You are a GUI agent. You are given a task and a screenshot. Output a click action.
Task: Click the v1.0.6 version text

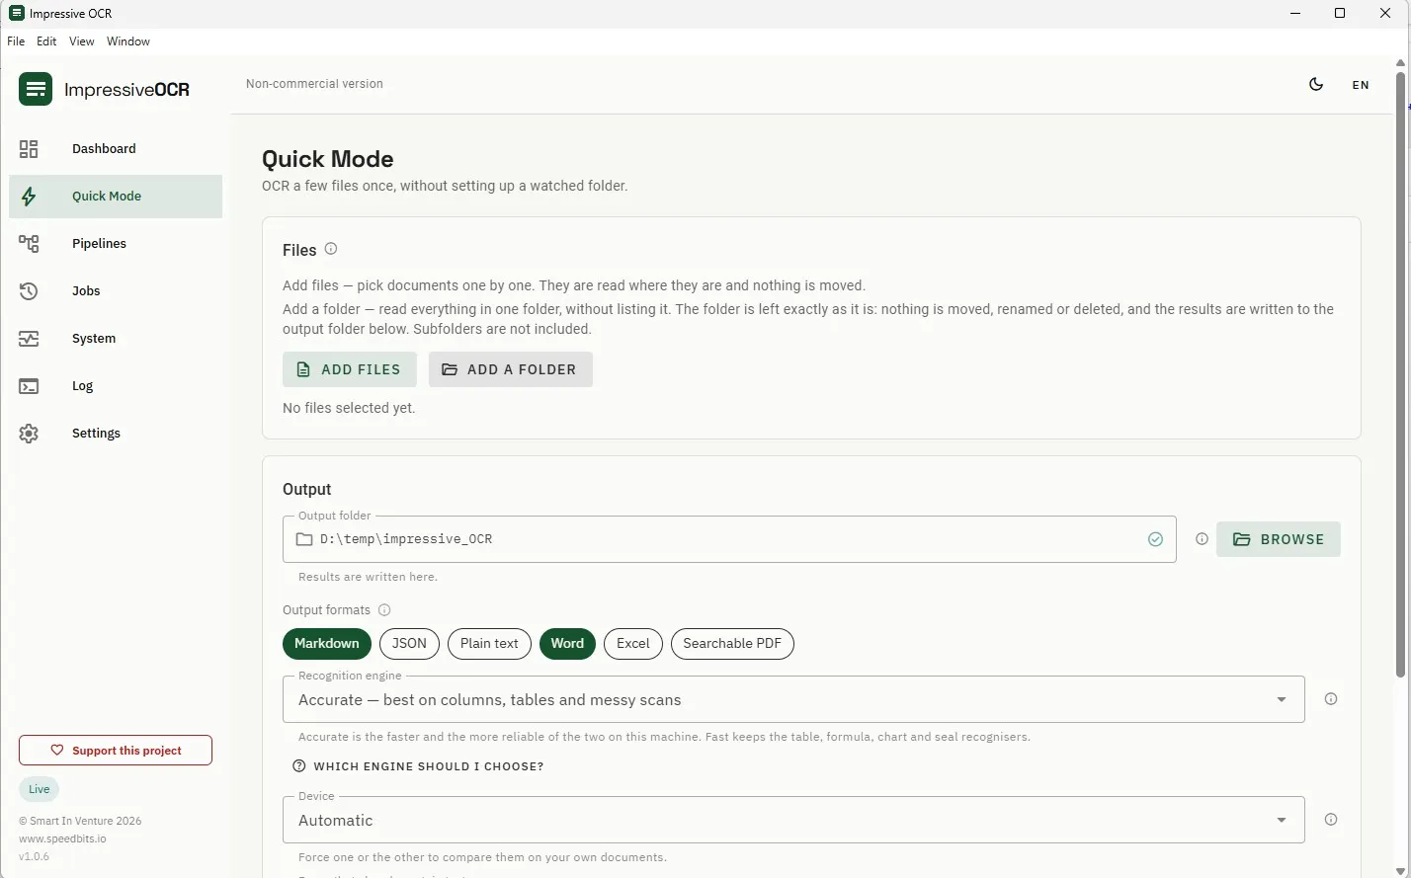[x=34, y=856]
